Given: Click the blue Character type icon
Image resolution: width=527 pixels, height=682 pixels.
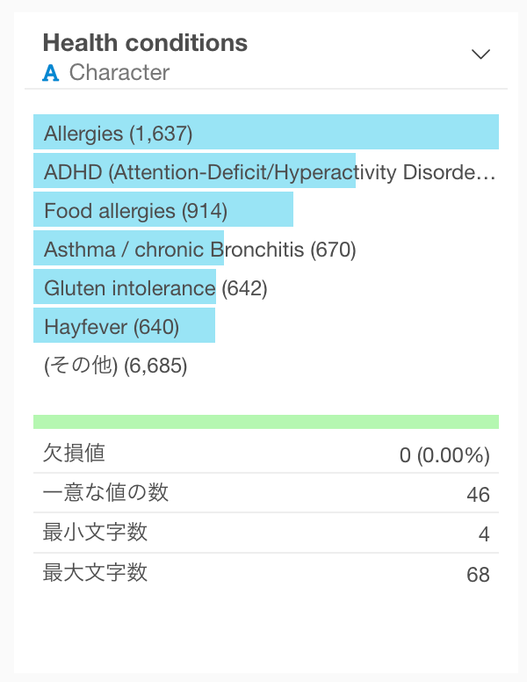Looking at the screenshot, I should 50,73.
